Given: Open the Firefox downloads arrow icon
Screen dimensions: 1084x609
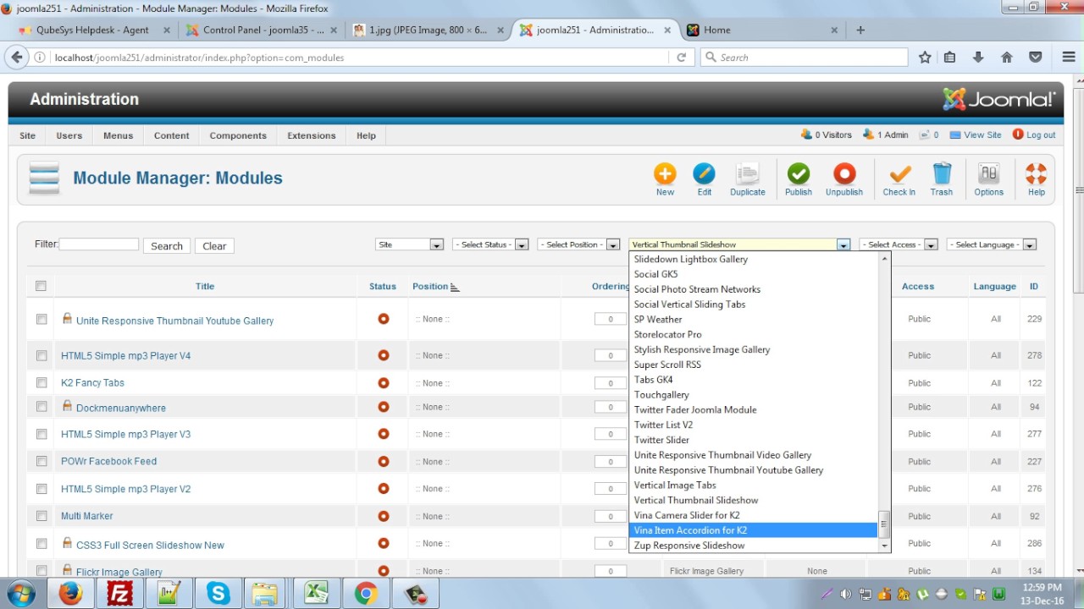Looking at the screenshot, I should tap(978, 58).
